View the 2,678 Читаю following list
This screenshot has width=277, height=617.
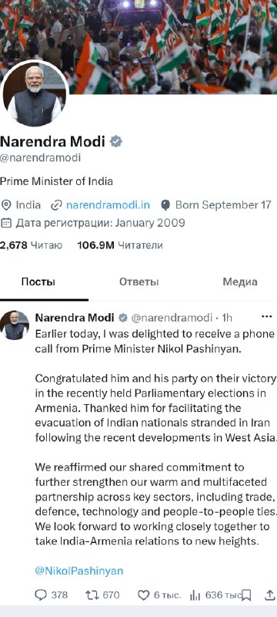pyautogui.click(x=31, y=245)
